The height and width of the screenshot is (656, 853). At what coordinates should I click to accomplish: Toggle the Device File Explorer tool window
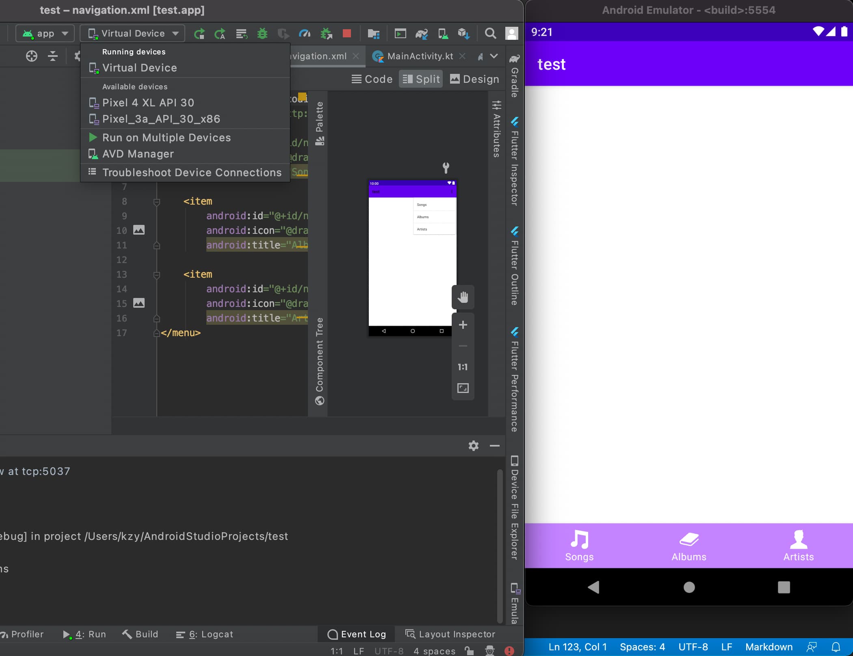point(514,508)
